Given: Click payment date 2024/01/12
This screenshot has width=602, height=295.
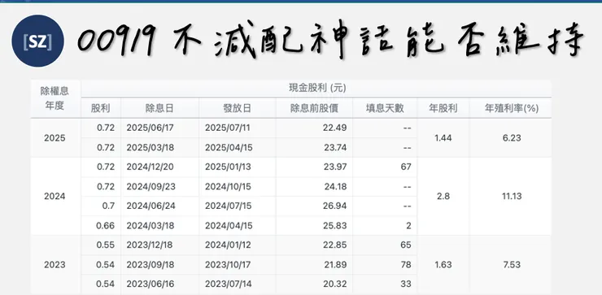Looking at the screenshot, I should coord(228,245).
